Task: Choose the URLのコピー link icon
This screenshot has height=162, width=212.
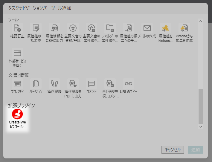Action: [129, 84]
